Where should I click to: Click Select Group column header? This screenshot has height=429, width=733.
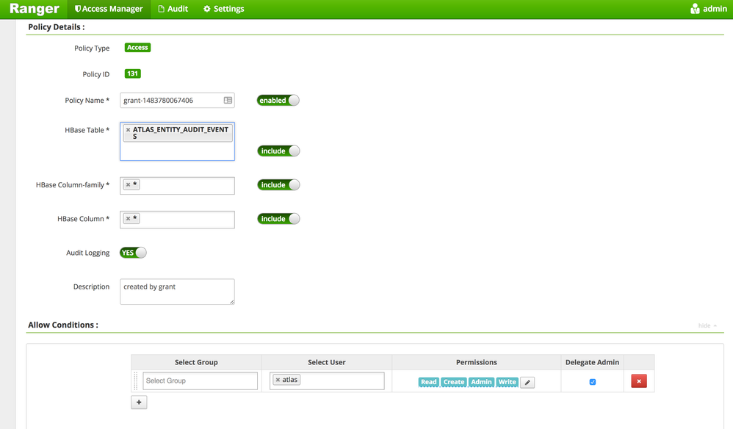(x=196, y=362)
